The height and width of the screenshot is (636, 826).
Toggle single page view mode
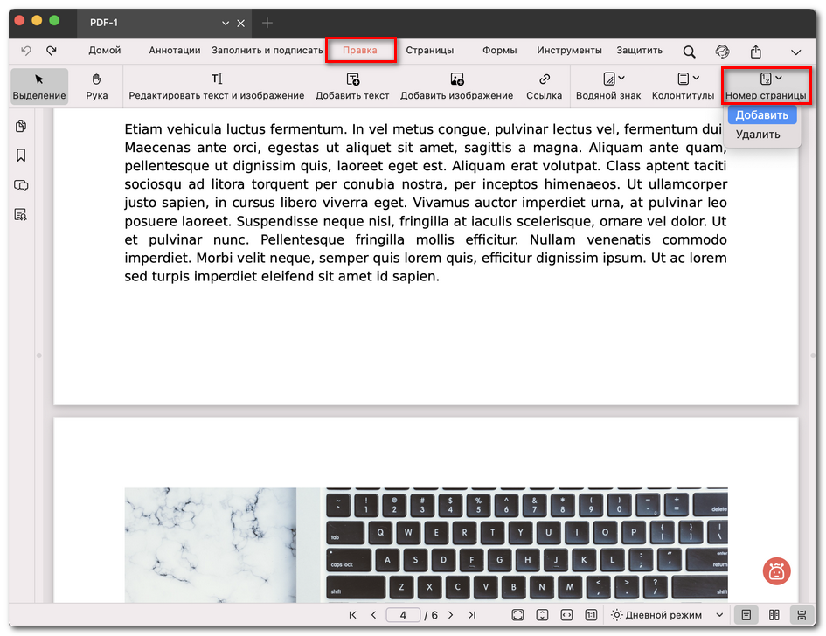point(744,615)
